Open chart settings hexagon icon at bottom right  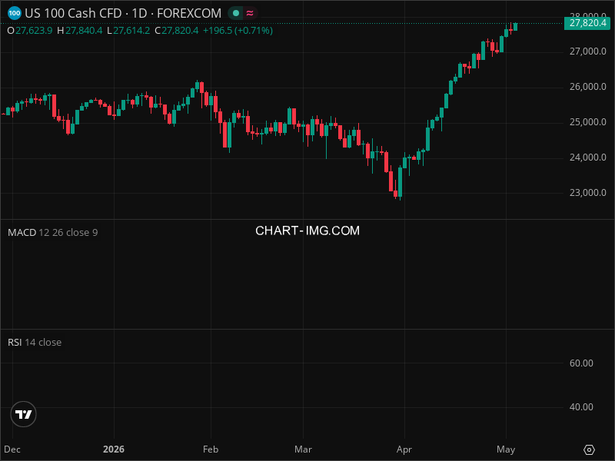coord(589,449)
